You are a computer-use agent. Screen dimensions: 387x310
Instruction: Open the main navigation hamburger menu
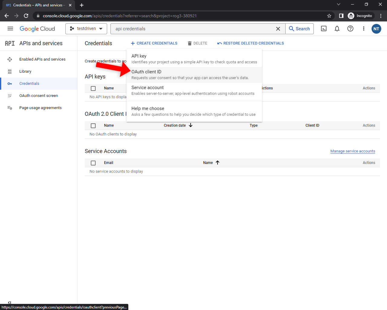[10, 28]
